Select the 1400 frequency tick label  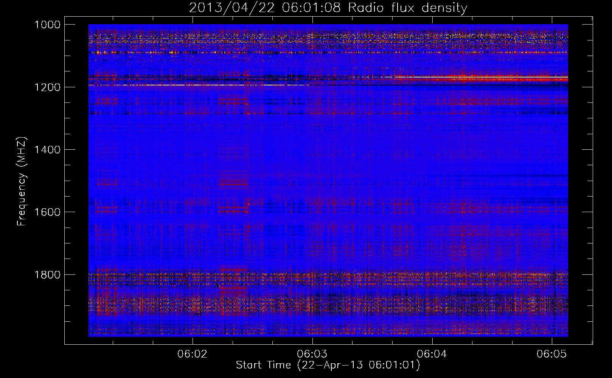47,150
